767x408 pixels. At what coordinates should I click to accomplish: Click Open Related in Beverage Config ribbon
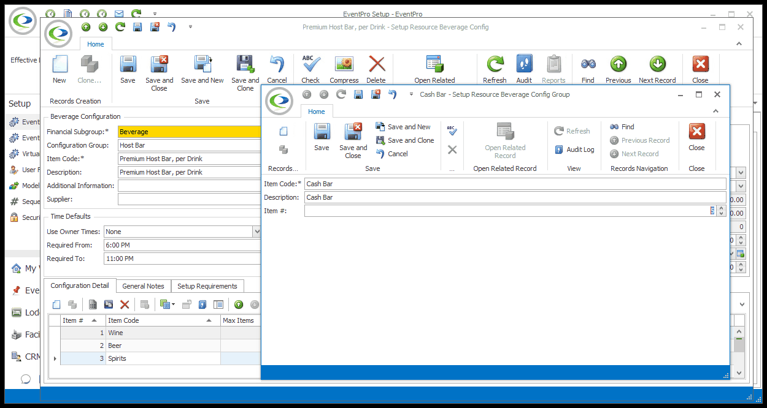tap(434, 69)
